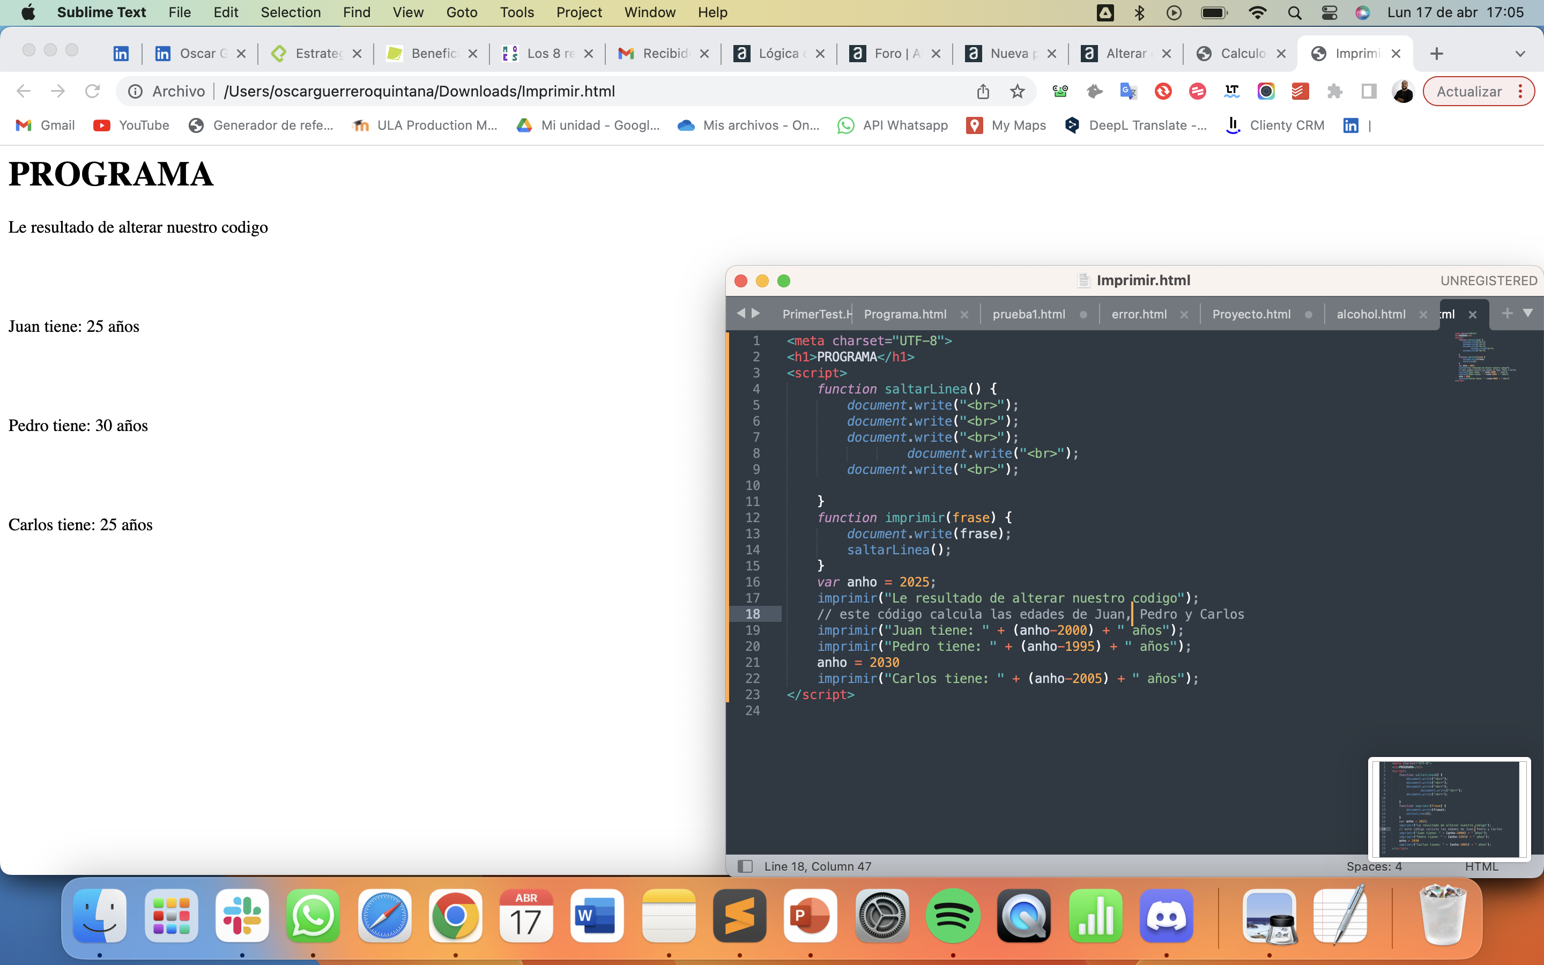Screen dimensions: 1544x965
Task: Open the Google Translate extension icon
Action: pos(1129,91)
